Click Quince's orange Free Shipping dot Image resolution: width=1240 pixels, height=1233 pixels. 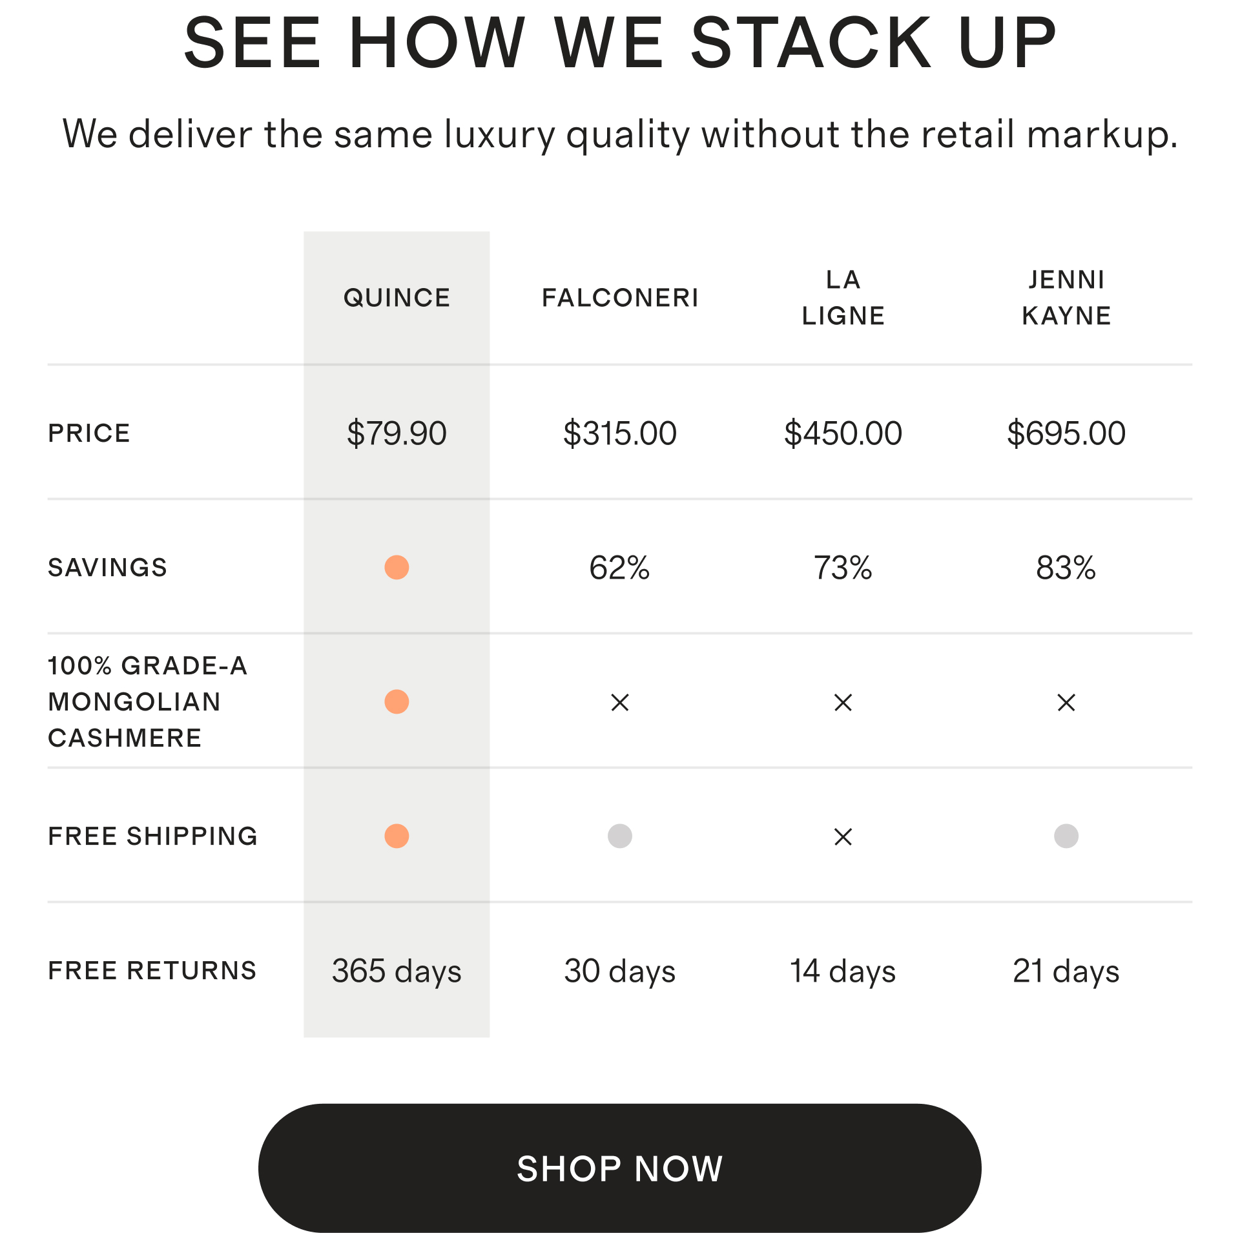tap(397, 836)
